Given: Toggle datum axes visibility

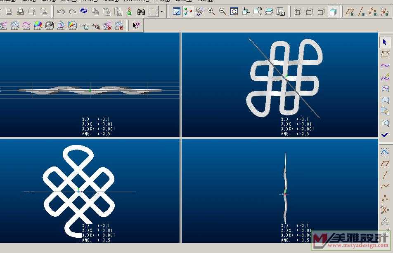Looking at the screenshot, I should pos(362,12).
